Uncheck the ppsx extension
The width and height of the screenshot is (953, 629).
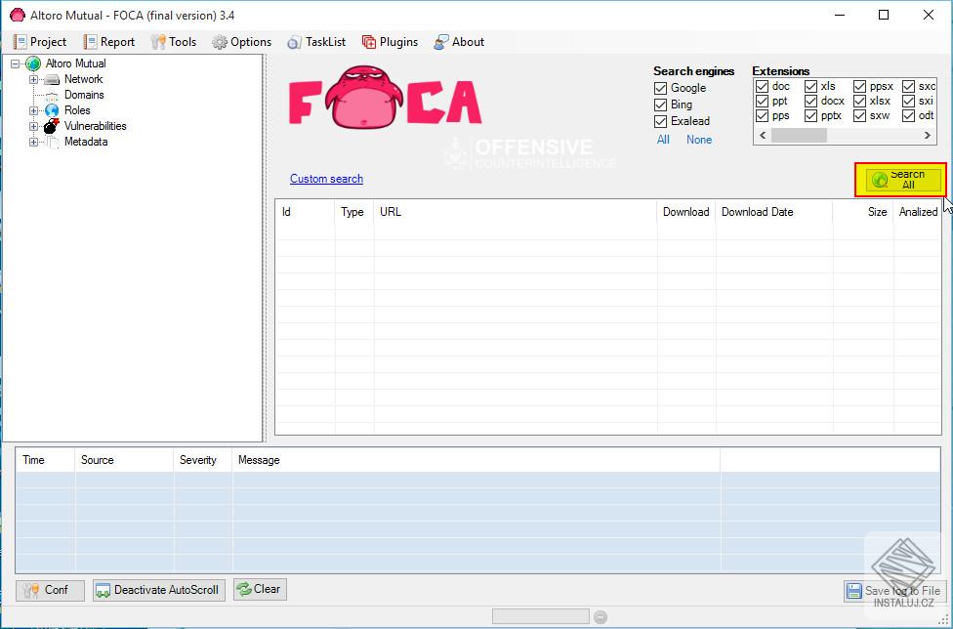pyautogui.click(x=859, y=86)
